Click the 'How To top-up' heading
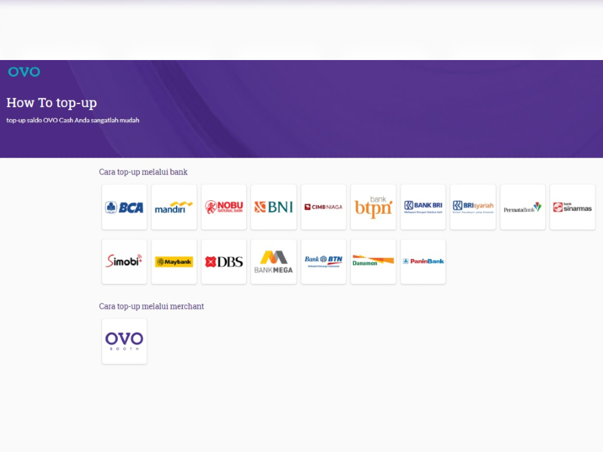Screen dimensions: 603x452 (x=52, y=102)
